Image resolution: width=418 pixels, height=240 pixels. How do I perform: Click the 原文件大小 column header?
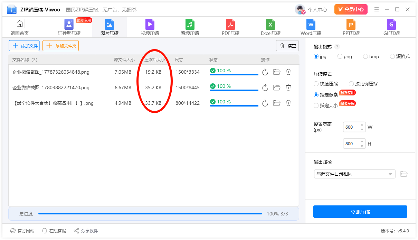point(124,60)
